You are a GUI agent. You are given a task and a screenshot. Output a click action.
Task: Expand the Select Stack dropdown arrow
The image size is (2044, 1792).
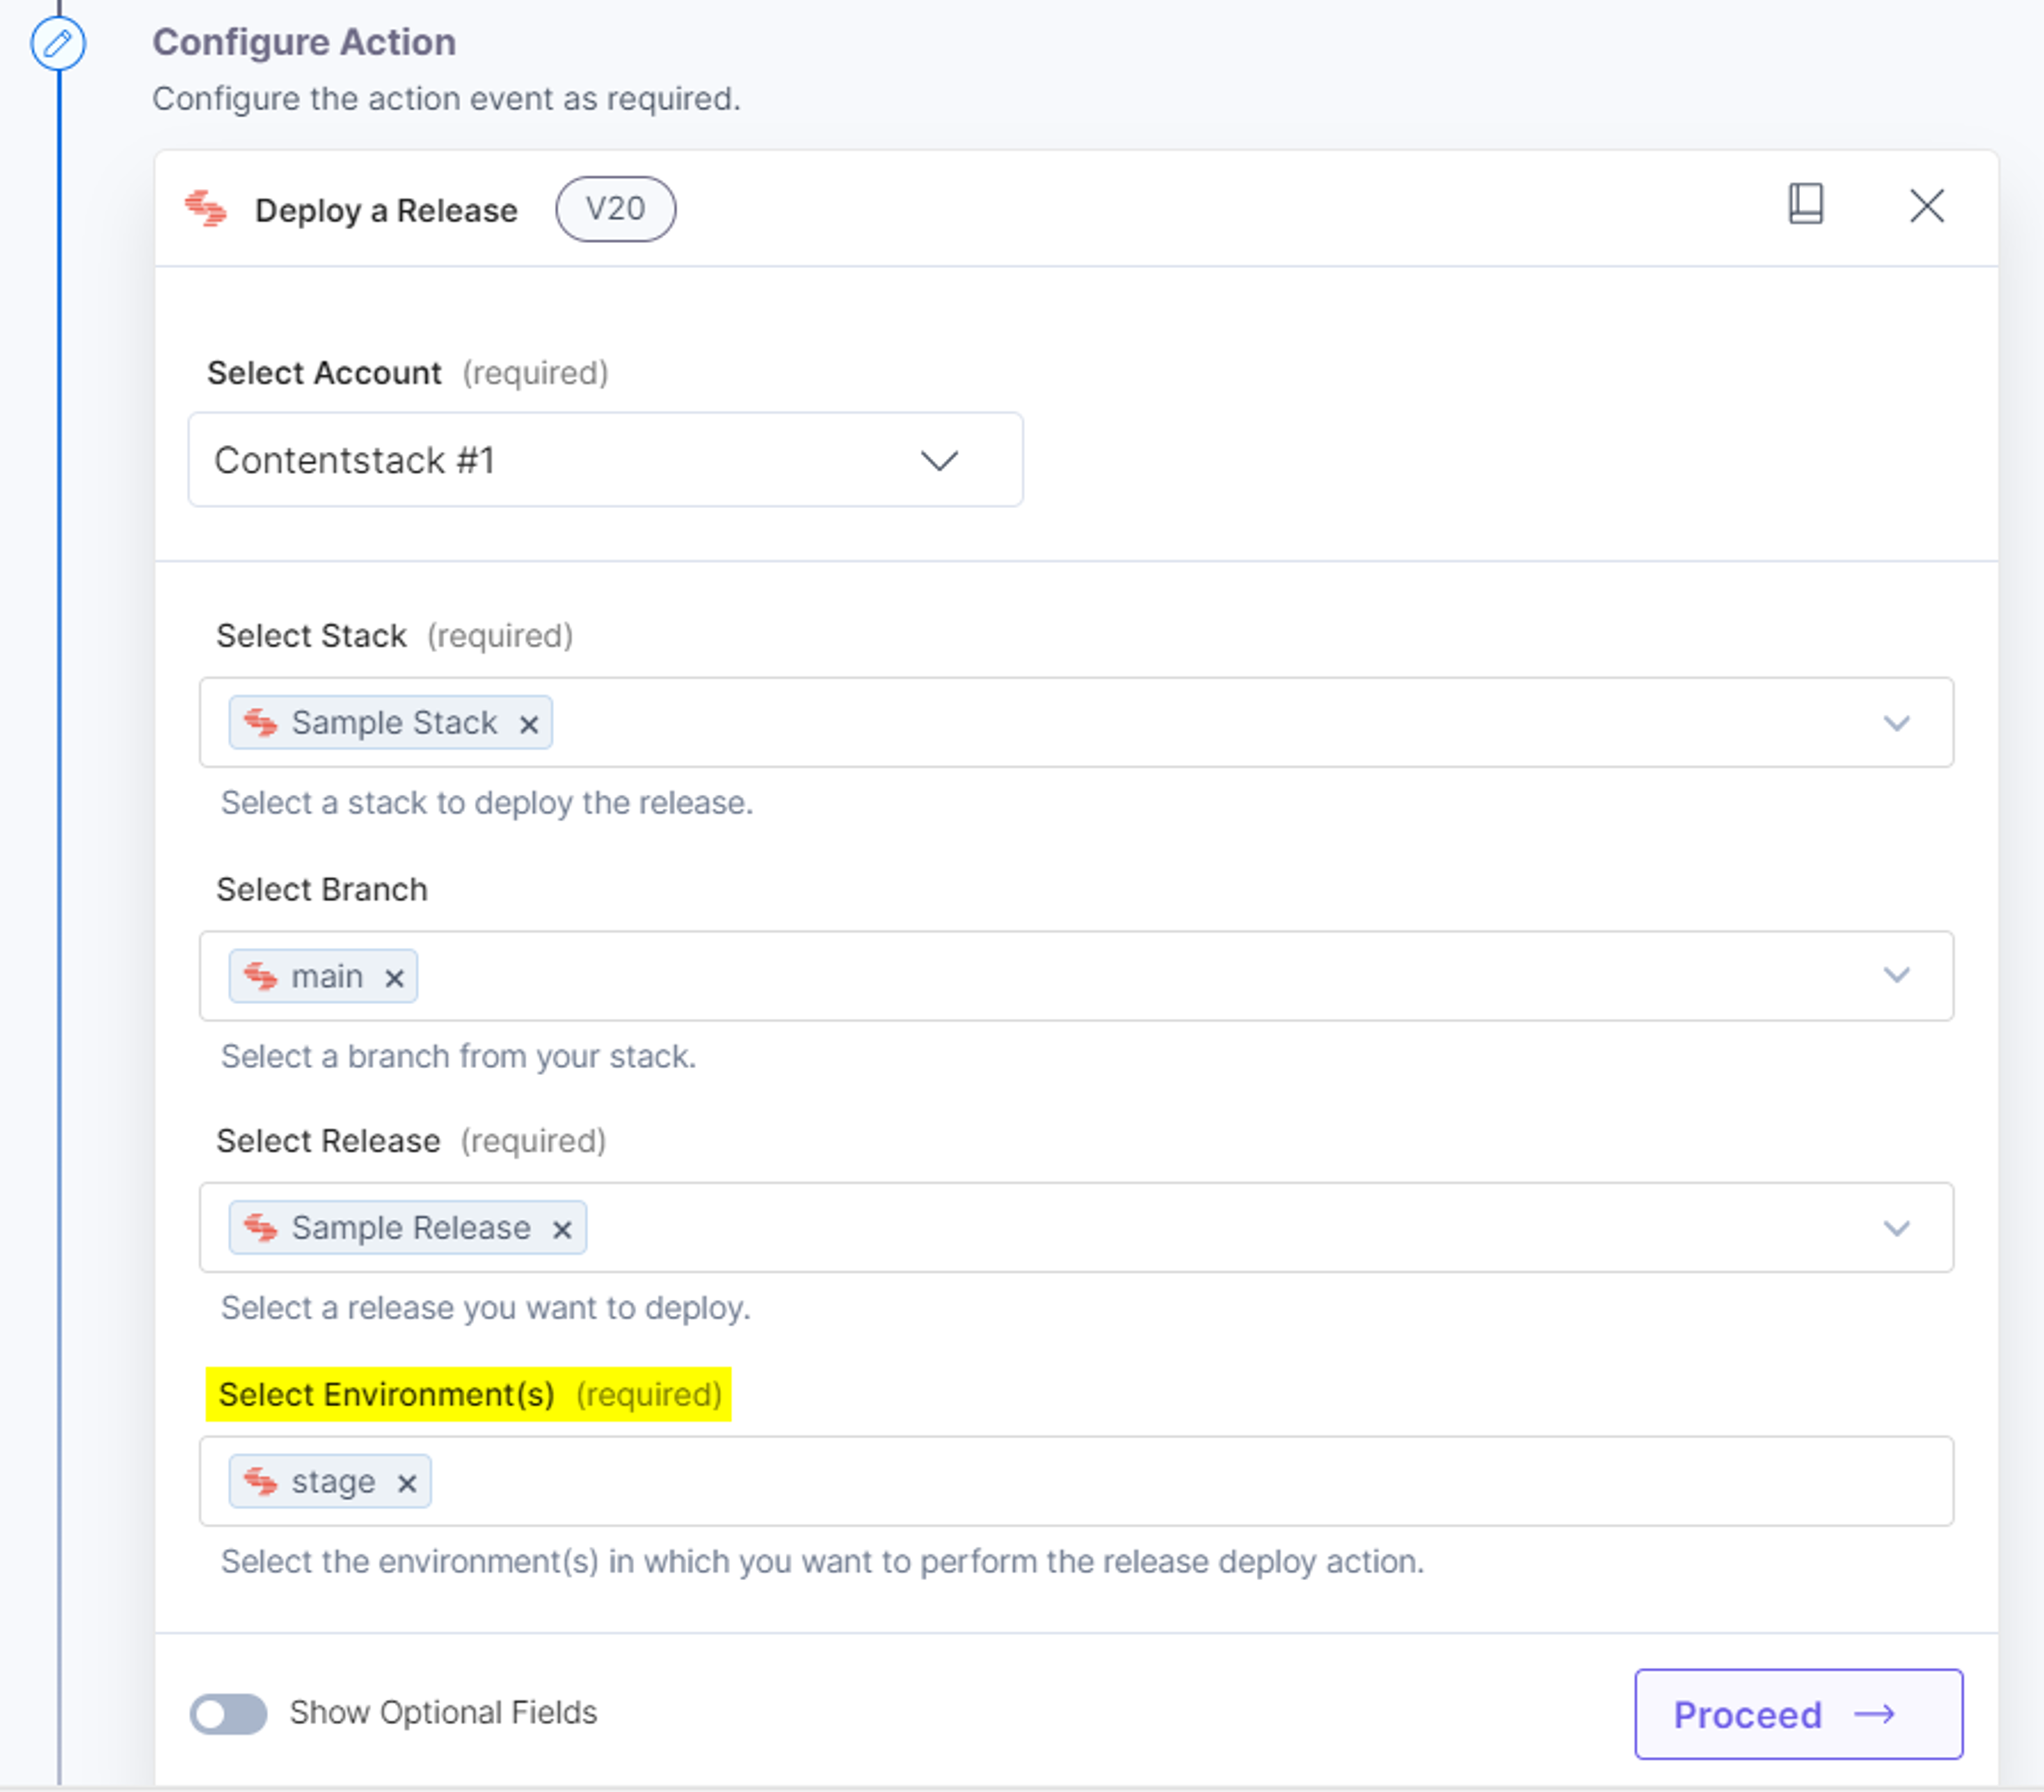pos(1896,723)
